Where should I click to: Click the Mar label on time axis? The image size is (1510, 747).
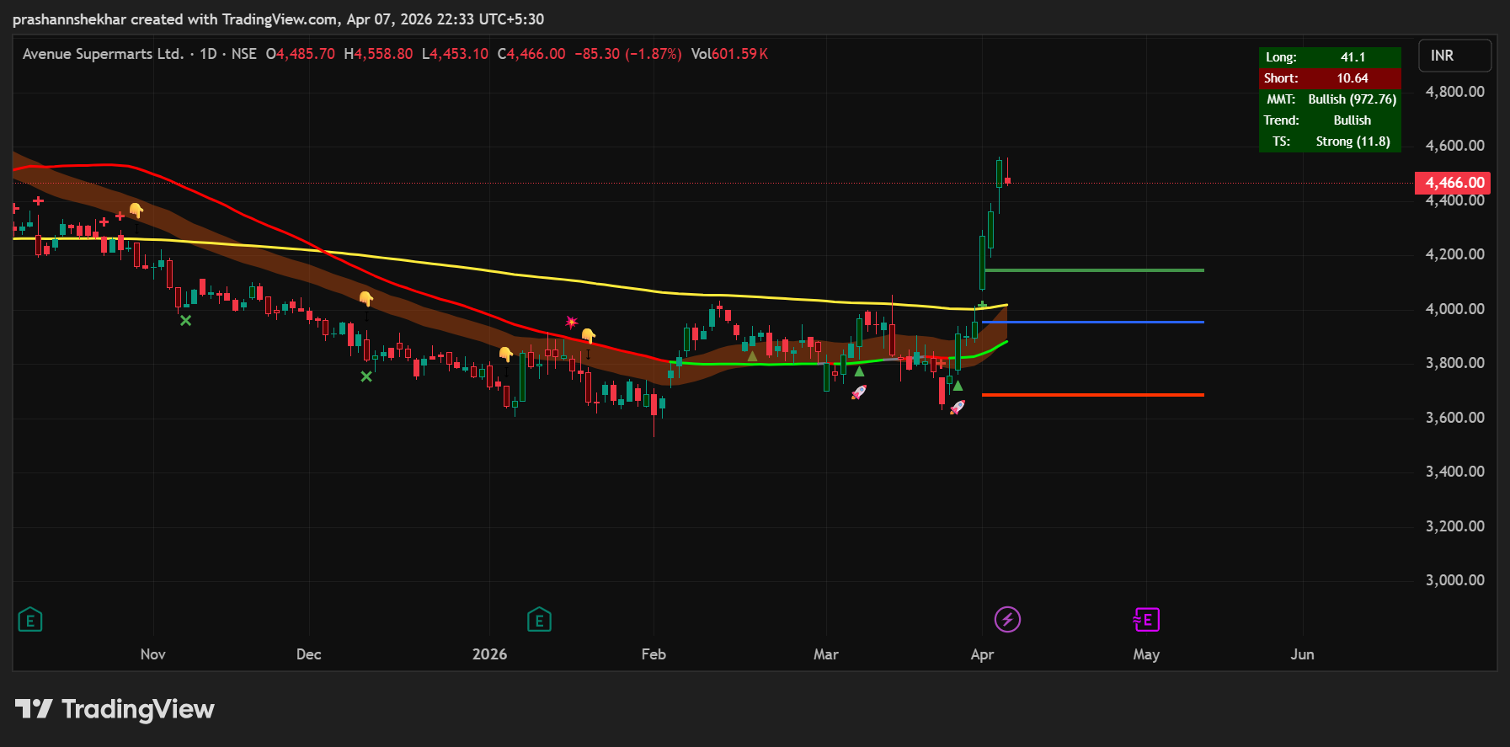pyautogui.click(x=826, y=654)
